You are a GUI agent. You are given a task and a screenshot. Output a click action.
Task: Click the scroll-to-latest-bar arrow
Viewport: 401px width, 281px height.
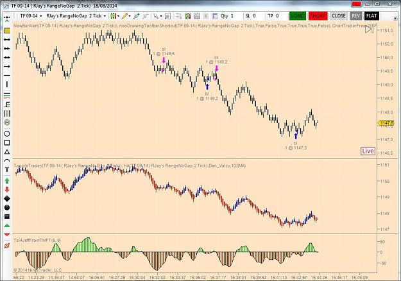(369, 30)
